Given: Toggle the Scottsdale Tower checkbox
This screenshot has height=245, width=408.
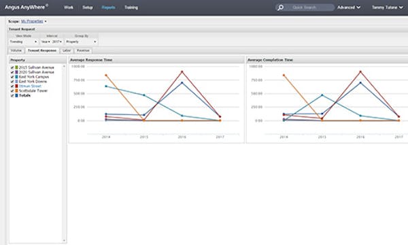Looking at the screenshot, I should (x=12, y=91).
